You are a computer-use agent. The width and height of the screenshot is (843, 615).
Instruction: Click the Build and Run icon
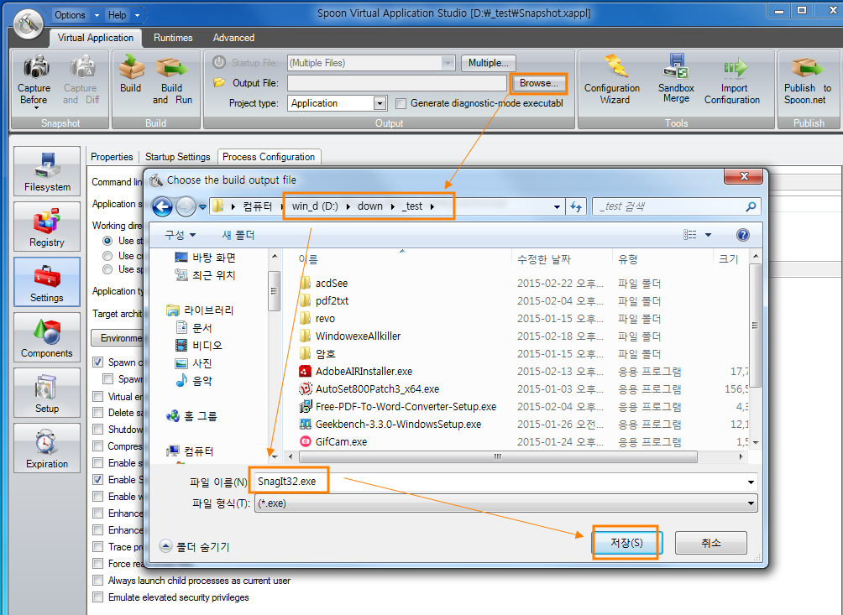point(172,68)
